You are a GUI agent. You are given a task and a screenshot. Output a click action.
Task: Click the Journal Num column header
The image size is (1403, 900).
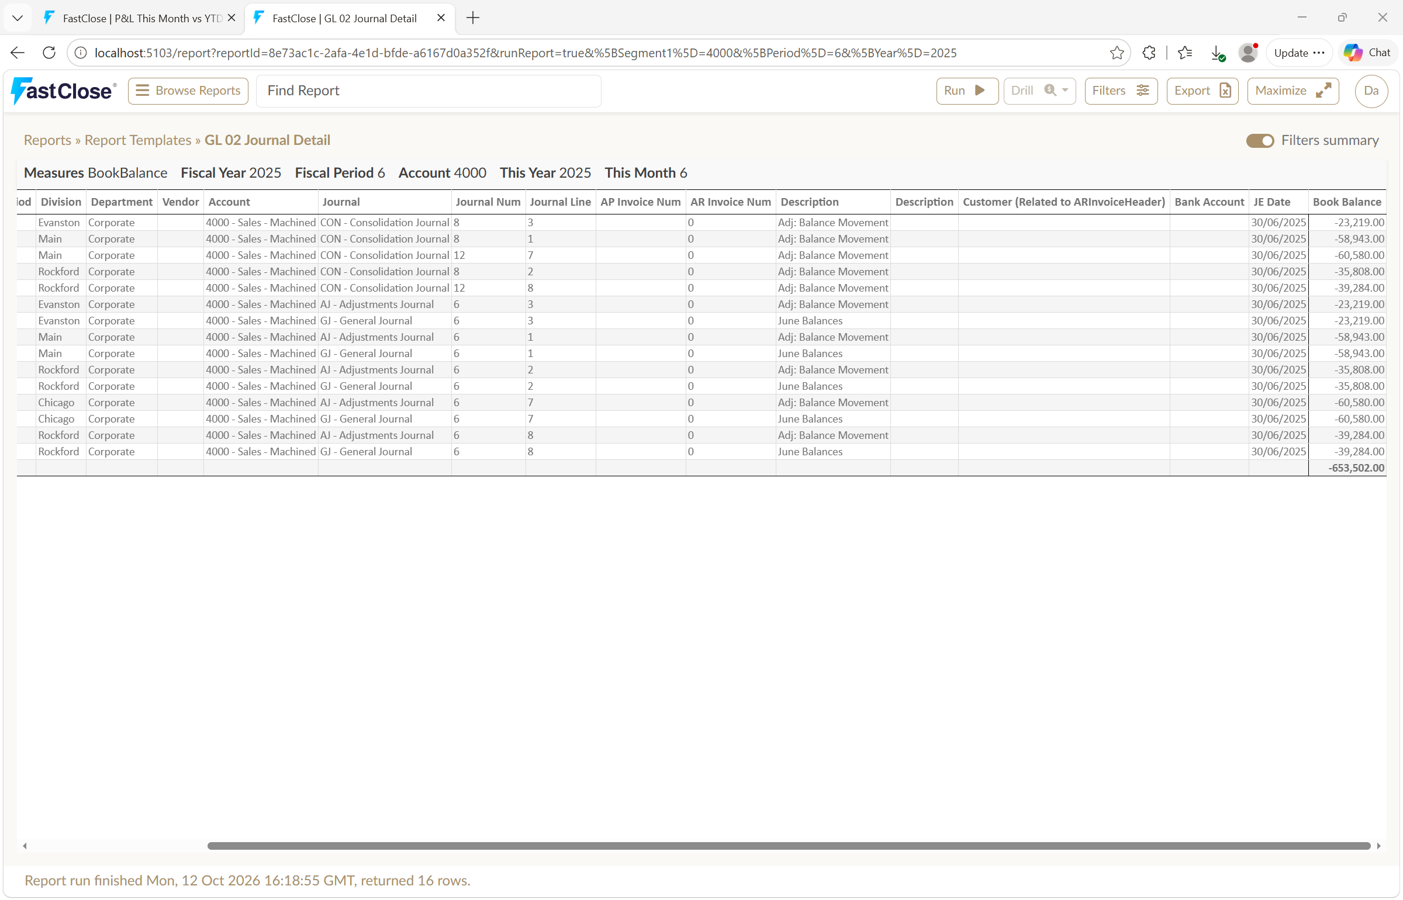(x=488, y=202)
